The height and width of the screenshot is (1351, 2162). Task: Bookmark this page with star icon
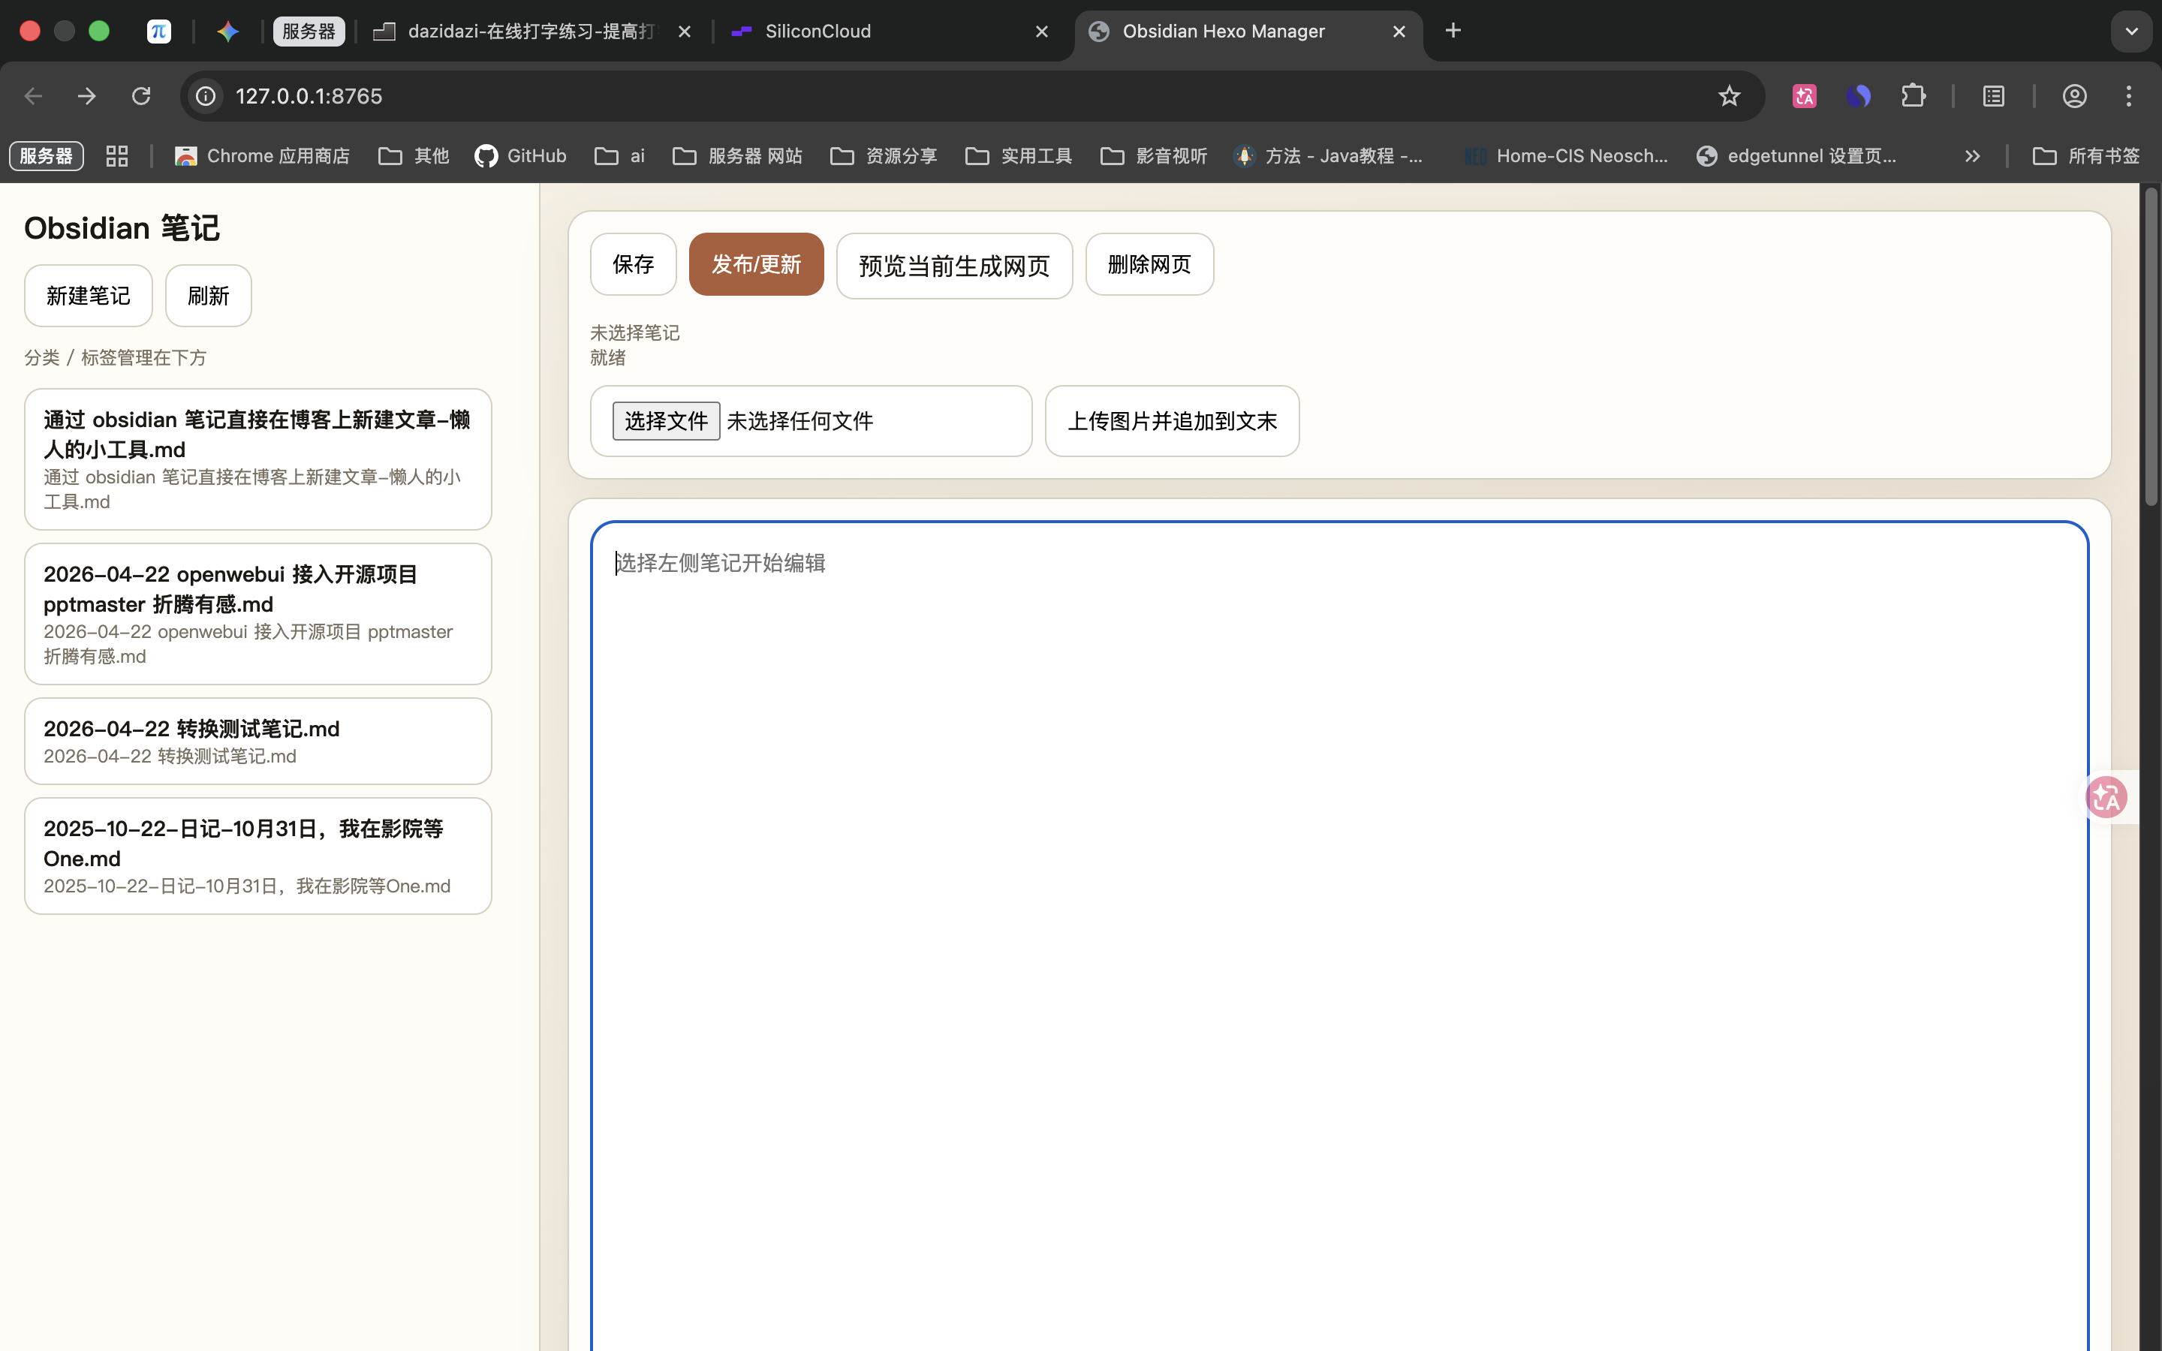pyautogui.click(x=1730, y=95)
